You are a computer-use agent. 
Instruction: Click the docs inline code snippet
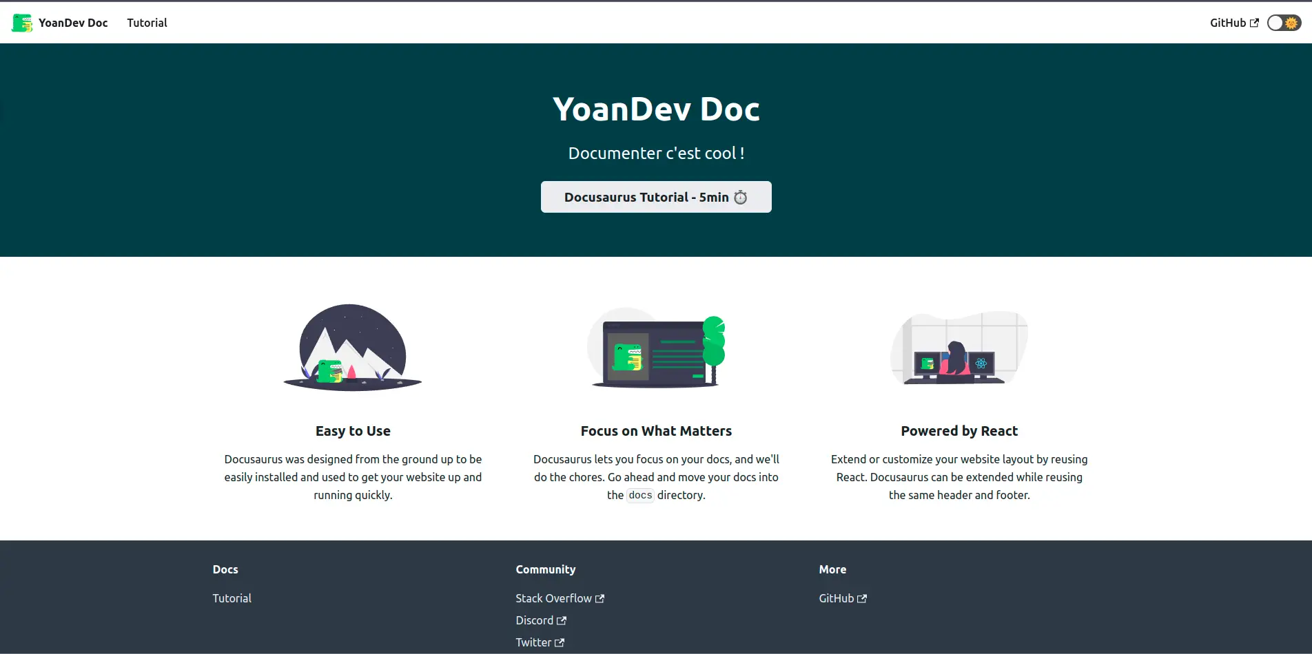click(639, 495)
